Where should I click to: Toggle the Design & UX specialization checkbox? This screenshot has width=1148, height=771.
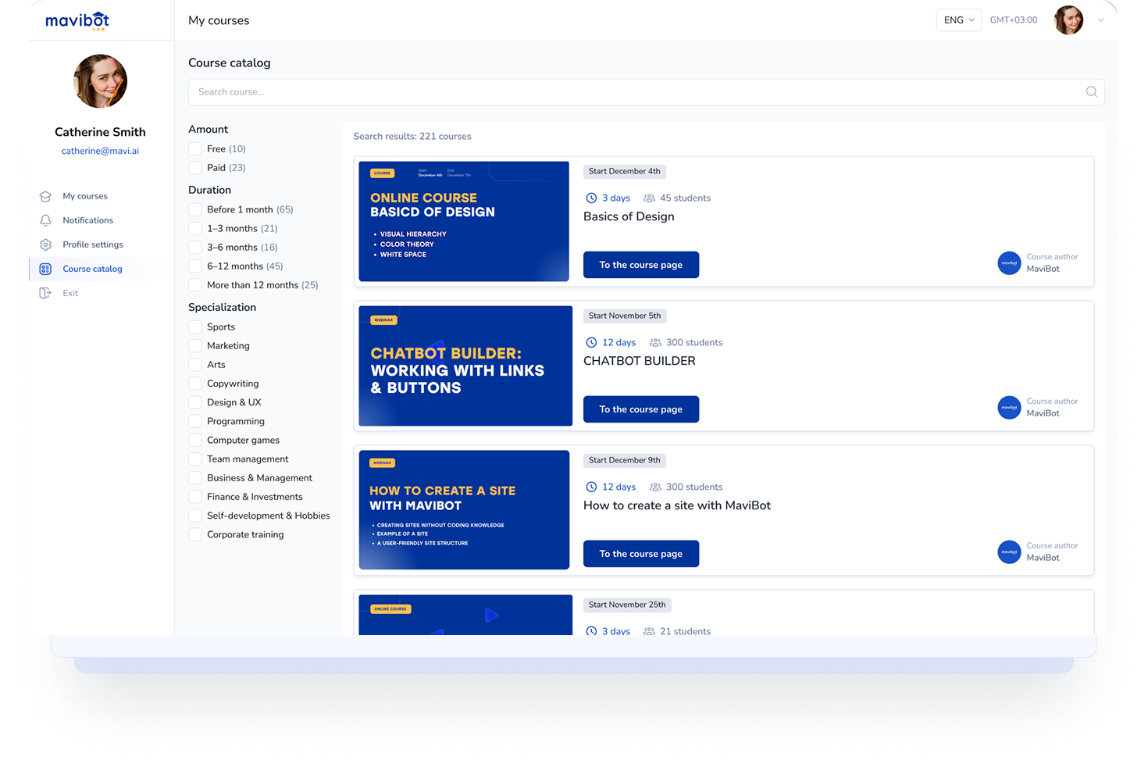coord(195,403)
